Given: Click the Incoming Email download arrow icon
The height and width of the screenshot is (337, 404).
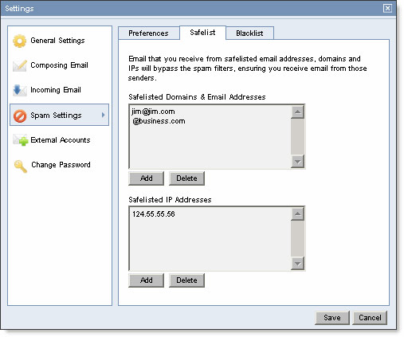Looking at the screenshot, I should coord(20,90).
